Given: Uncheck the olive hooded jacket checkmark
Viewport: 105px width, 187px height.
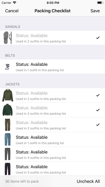Looking at the screenshot, I should [98, 95].
